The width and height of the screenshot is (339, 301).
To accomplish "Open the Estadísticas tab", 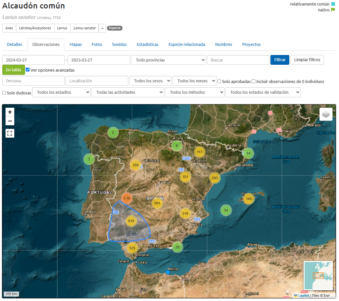I will point(148,45).
